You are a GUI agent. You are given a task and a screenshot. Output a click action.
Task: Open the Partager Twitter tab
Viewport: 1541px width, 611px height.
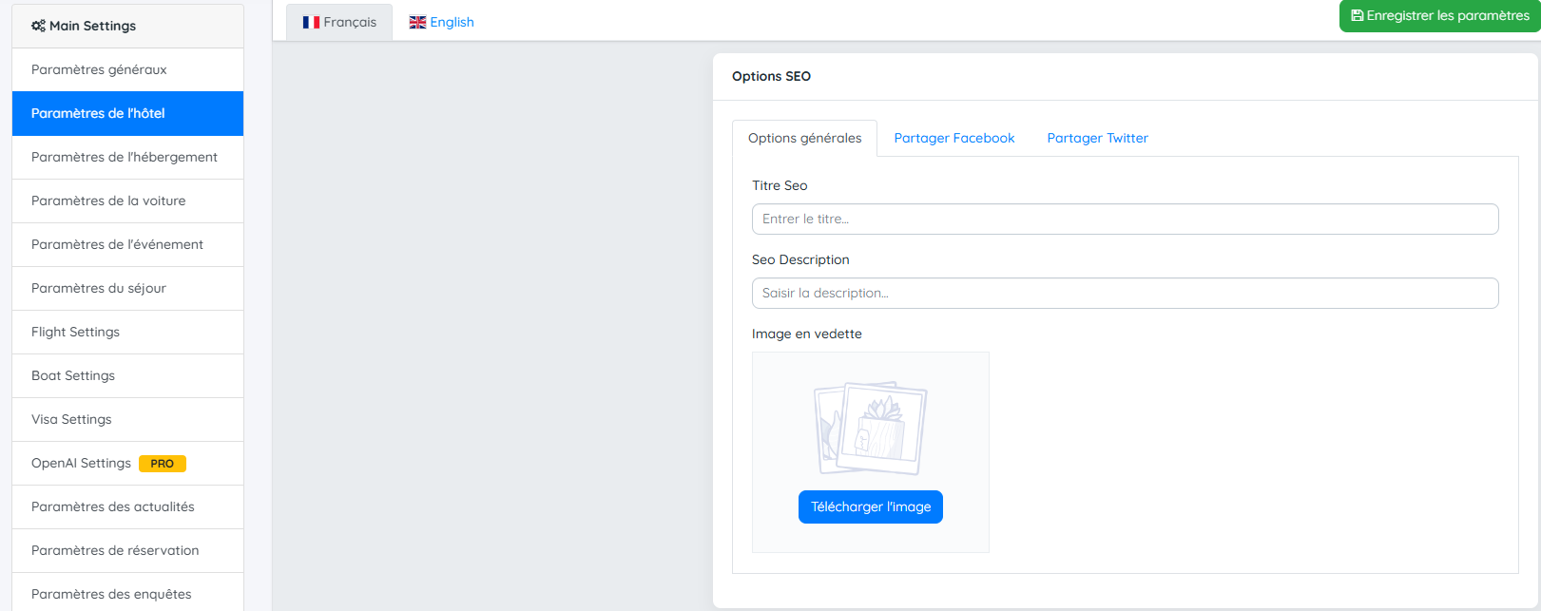click(x=1097, y=138)
